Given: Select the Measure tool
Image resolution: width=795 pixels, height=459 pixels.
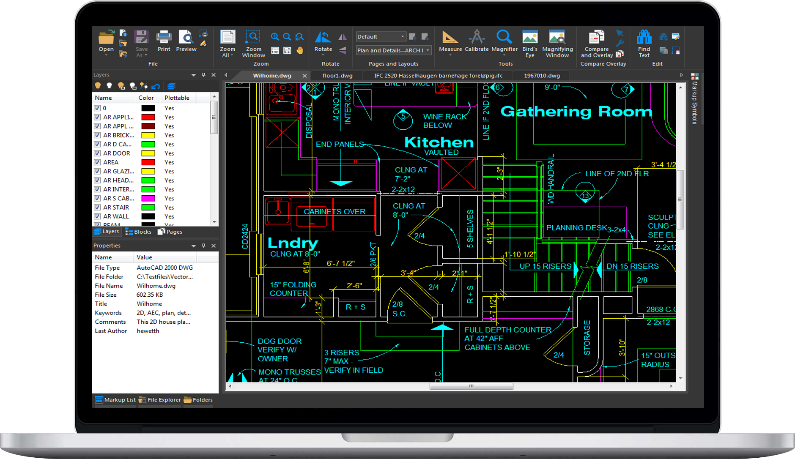Looking at the screenshot, I should 450,37.
